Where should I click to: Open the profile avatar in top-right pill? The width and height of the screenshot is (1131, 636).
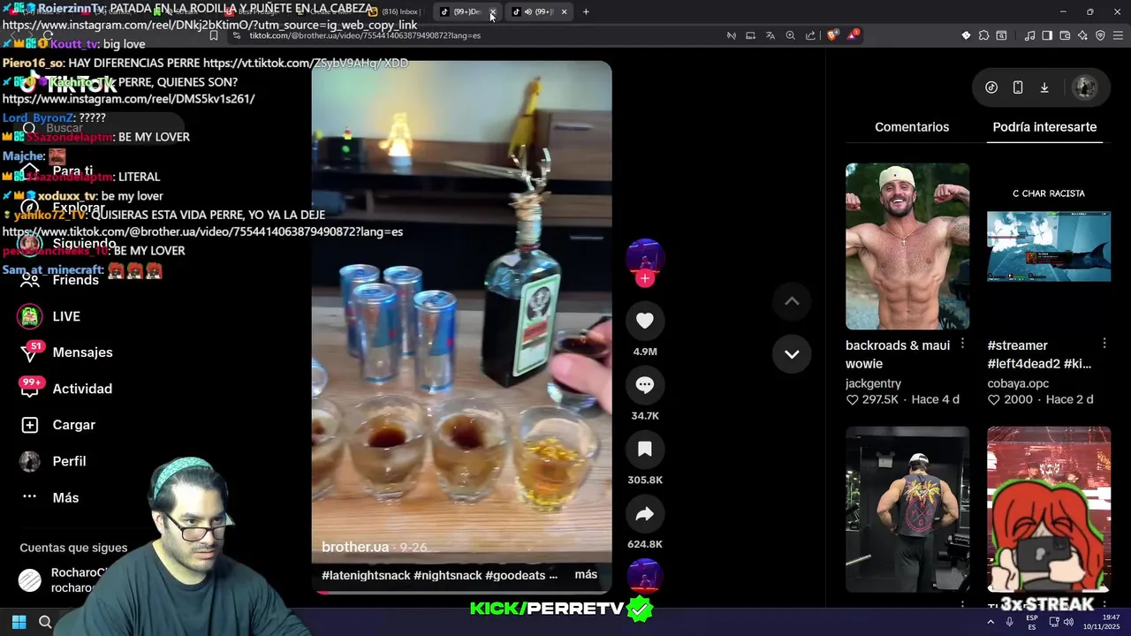(x=1085, y=87)
